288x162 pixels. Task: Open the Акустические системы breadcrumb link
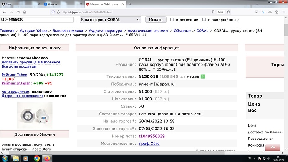148,30
